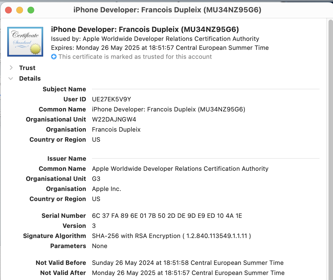This screenshot has width=333, height=280.
Task: Minimize the window using yellow button
Action: (x=20, y=10)
